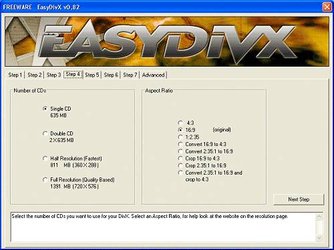Pick Crop 16:9 to 4:3
Screen dimensions: 334x250
click(180, 159)
